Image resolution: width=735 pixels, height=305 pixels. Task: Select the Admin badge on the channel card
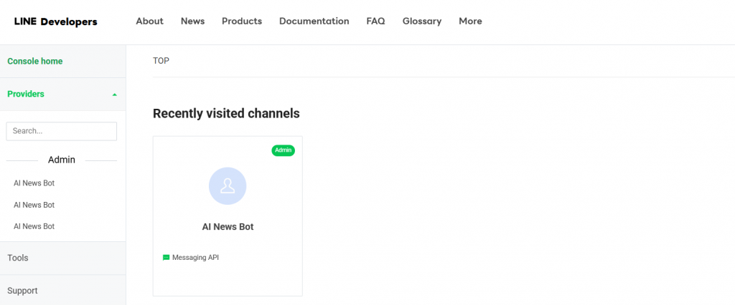(283, 150)
